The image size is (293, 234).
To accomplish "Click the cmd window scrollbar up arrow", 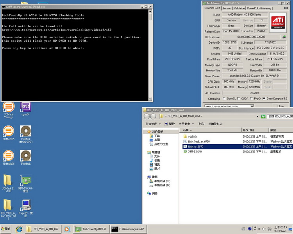I will point(150,11).
